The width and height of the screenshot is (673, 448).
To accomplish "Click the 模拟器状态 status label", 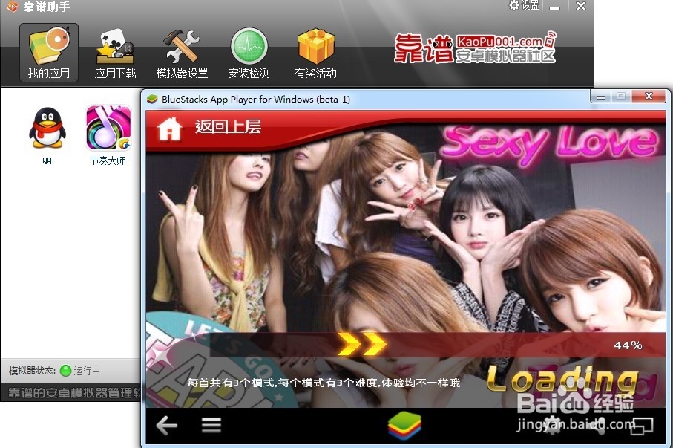I will 32,371.
